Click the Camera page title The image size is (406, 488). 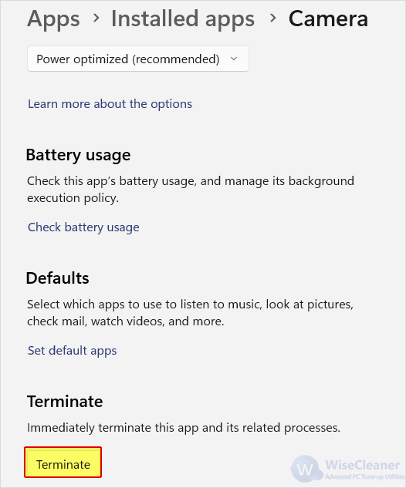[328, 19]
